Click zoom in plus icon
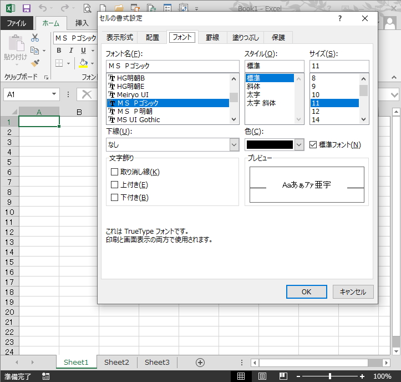 [x=362, y=376]
